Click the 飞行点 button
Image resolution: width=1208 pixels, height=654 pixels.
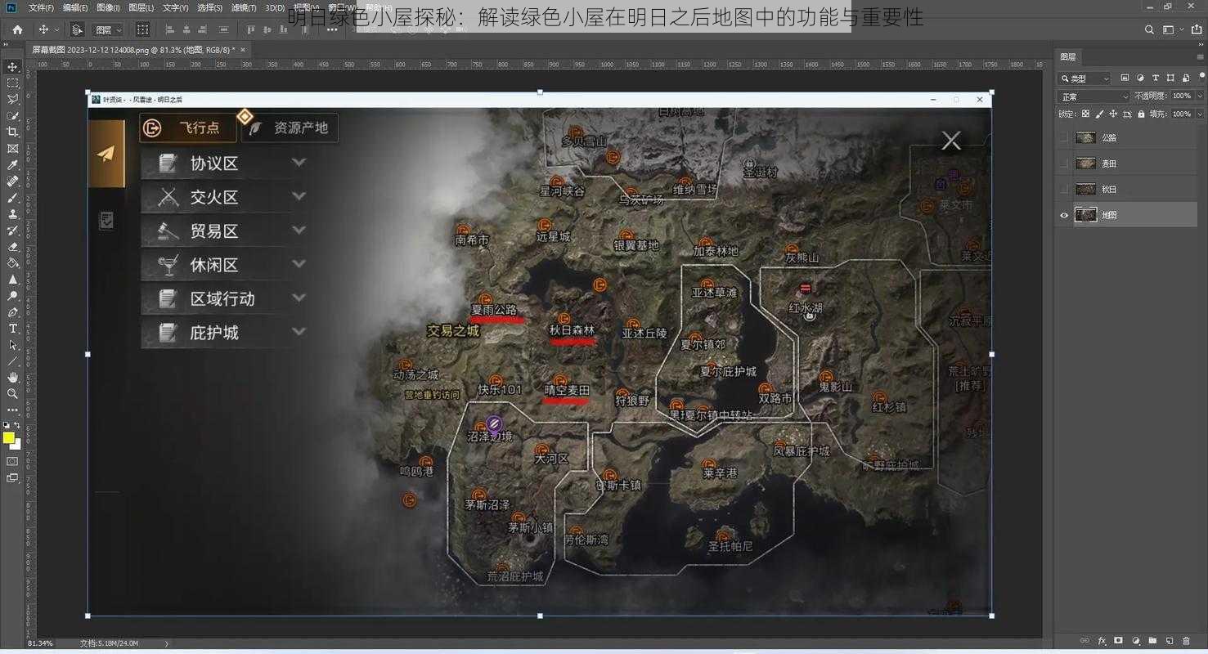pyautogui.click(x=188, y=128)
